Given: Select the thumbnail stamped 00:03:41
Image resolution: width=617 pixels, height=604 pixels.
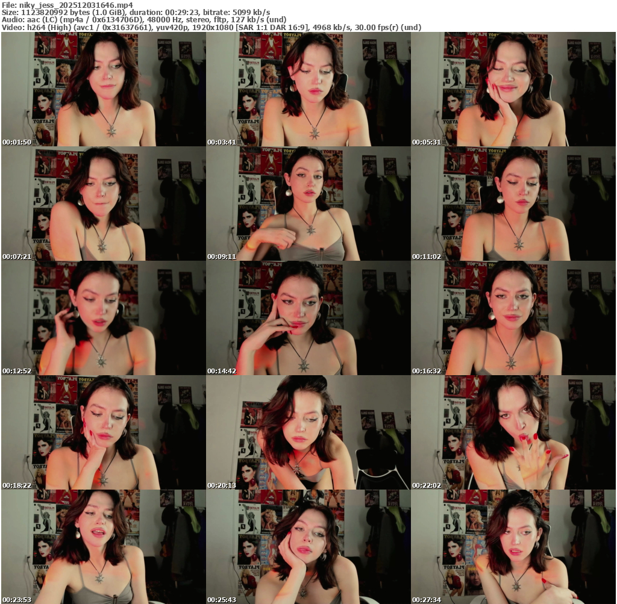Looking at the screenshot, I should (x=308, y=89).
